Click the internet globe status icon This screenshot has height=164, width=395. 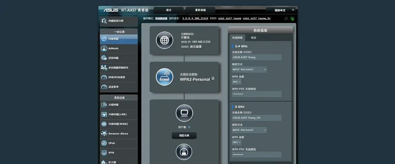pos(164,40)
